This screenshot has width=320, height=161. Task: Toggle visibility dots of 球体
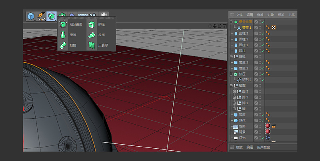click(260, 120)
